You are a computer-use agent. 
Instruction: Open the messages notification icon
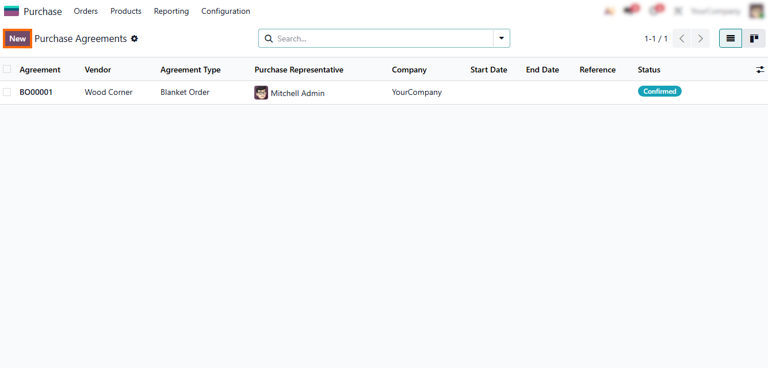coord(629,11)
